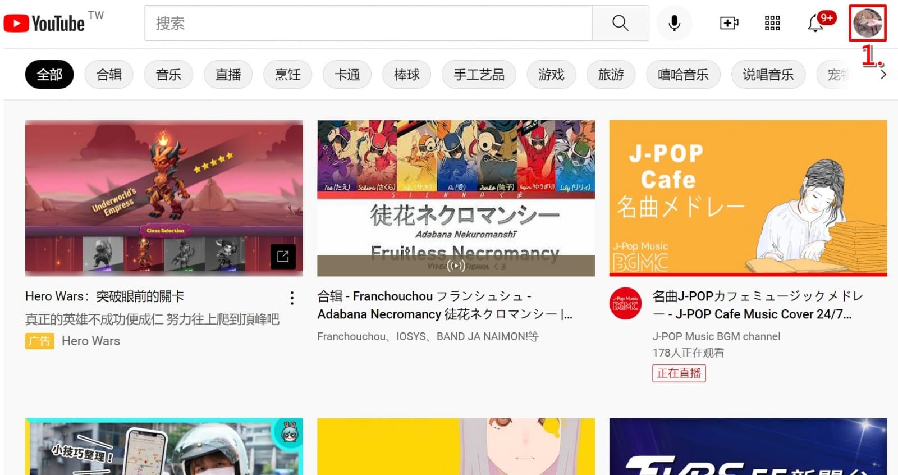Click the 真正的英雄不成功便成仁 ad description

tap(152, 319)
